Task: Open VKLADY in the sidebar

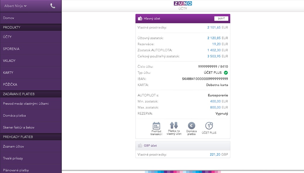Action: 31,61
